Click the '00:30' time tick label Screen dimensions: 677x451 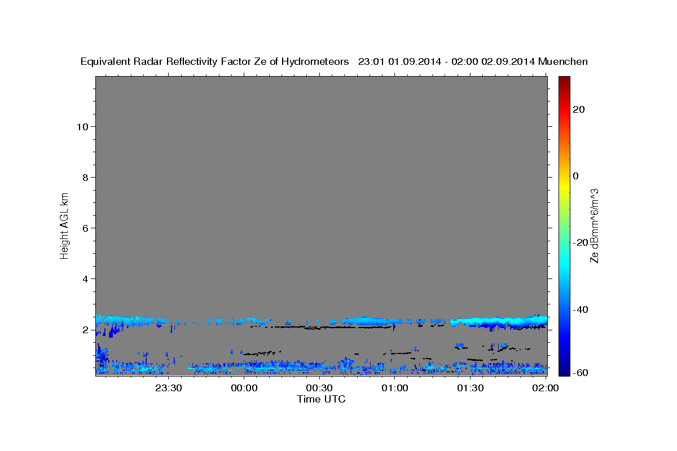tap(319, 388)
